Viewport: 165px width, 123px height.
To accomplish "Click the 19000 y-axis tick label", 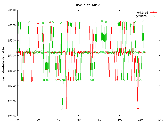I will (12, 56).
